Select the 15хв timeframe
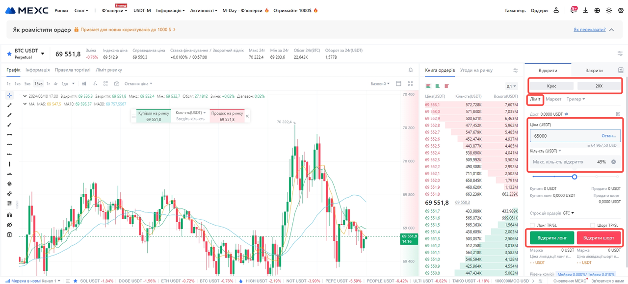 (x=38, y=84)
